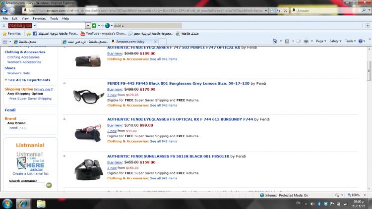Click the browser Back button
The height and width of the screenshot is (209, 372).
tap(10, 10)
